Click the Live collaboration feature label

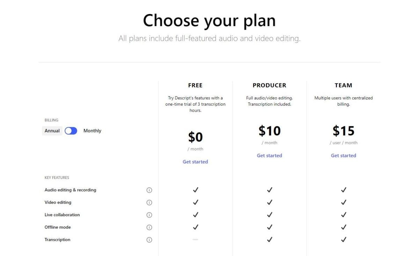pos(62,215)
